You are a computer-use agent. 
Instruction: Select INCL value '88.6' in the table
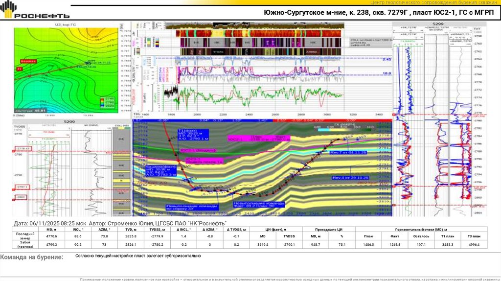tap(78, 236)
